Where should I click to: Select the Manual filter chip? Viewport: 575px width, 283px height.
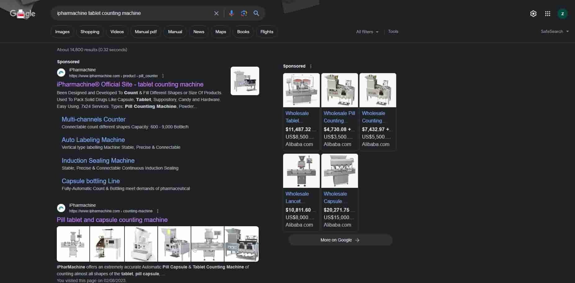[x=175, y=32]
